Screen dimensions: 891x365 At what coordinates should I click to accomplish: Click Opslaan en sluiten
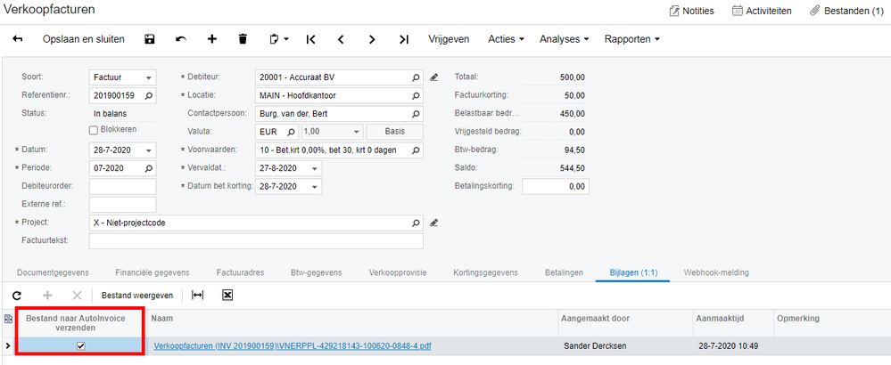click(x=84, y=39)
